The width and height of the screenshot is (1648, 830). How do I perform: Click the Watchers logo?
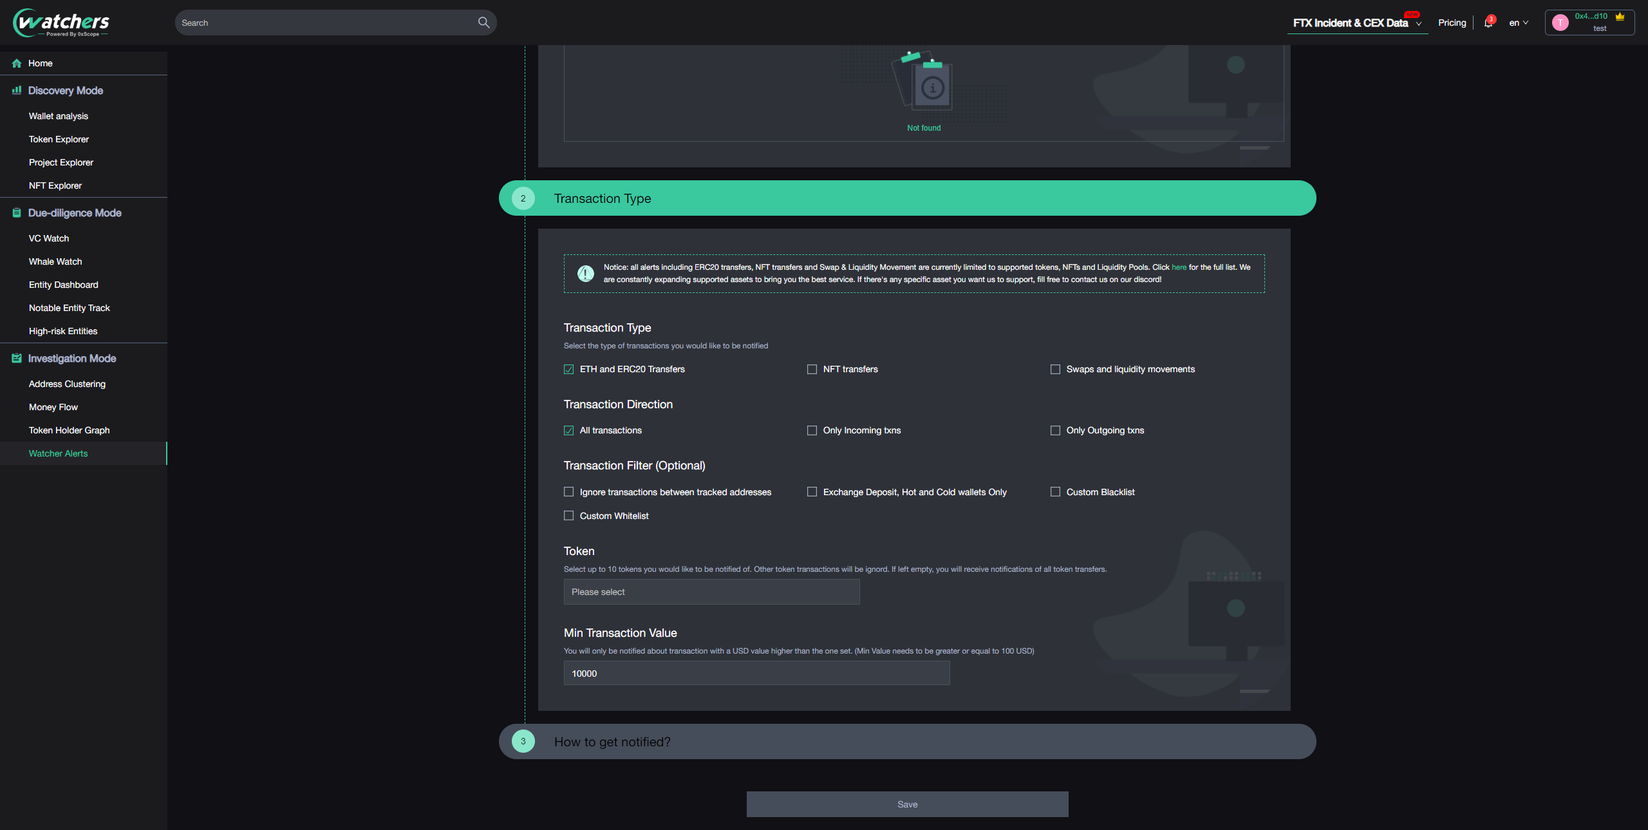point(61,23)
